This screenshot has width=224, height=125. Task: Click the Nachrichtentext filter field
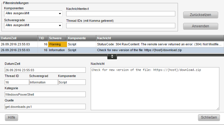click(x=120, y=14)
